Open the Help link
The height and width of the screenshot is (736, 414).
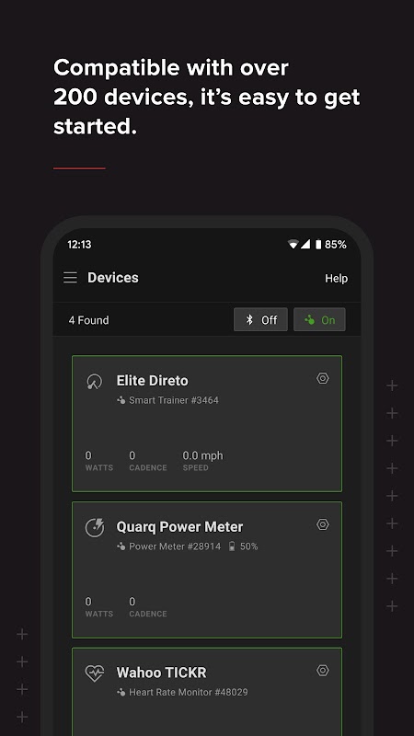pos(336,279)
